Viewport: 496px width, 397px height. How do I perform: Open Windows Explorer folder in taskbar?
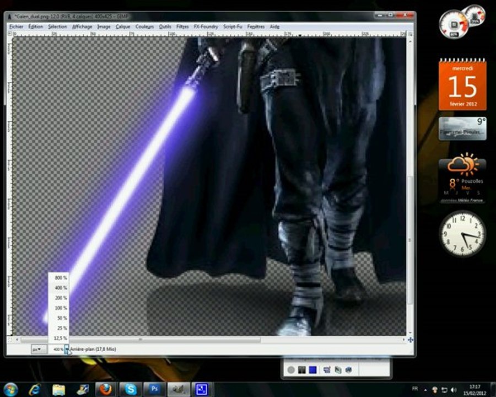click(58, 390)
